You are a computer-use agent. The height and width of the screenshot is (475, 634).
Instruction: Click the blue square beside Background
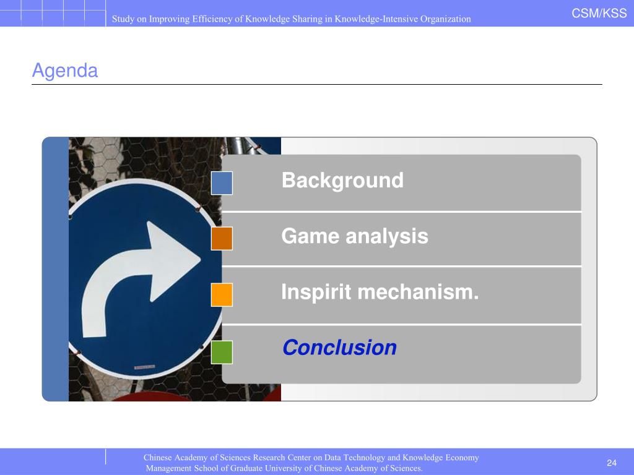(222, 183)
